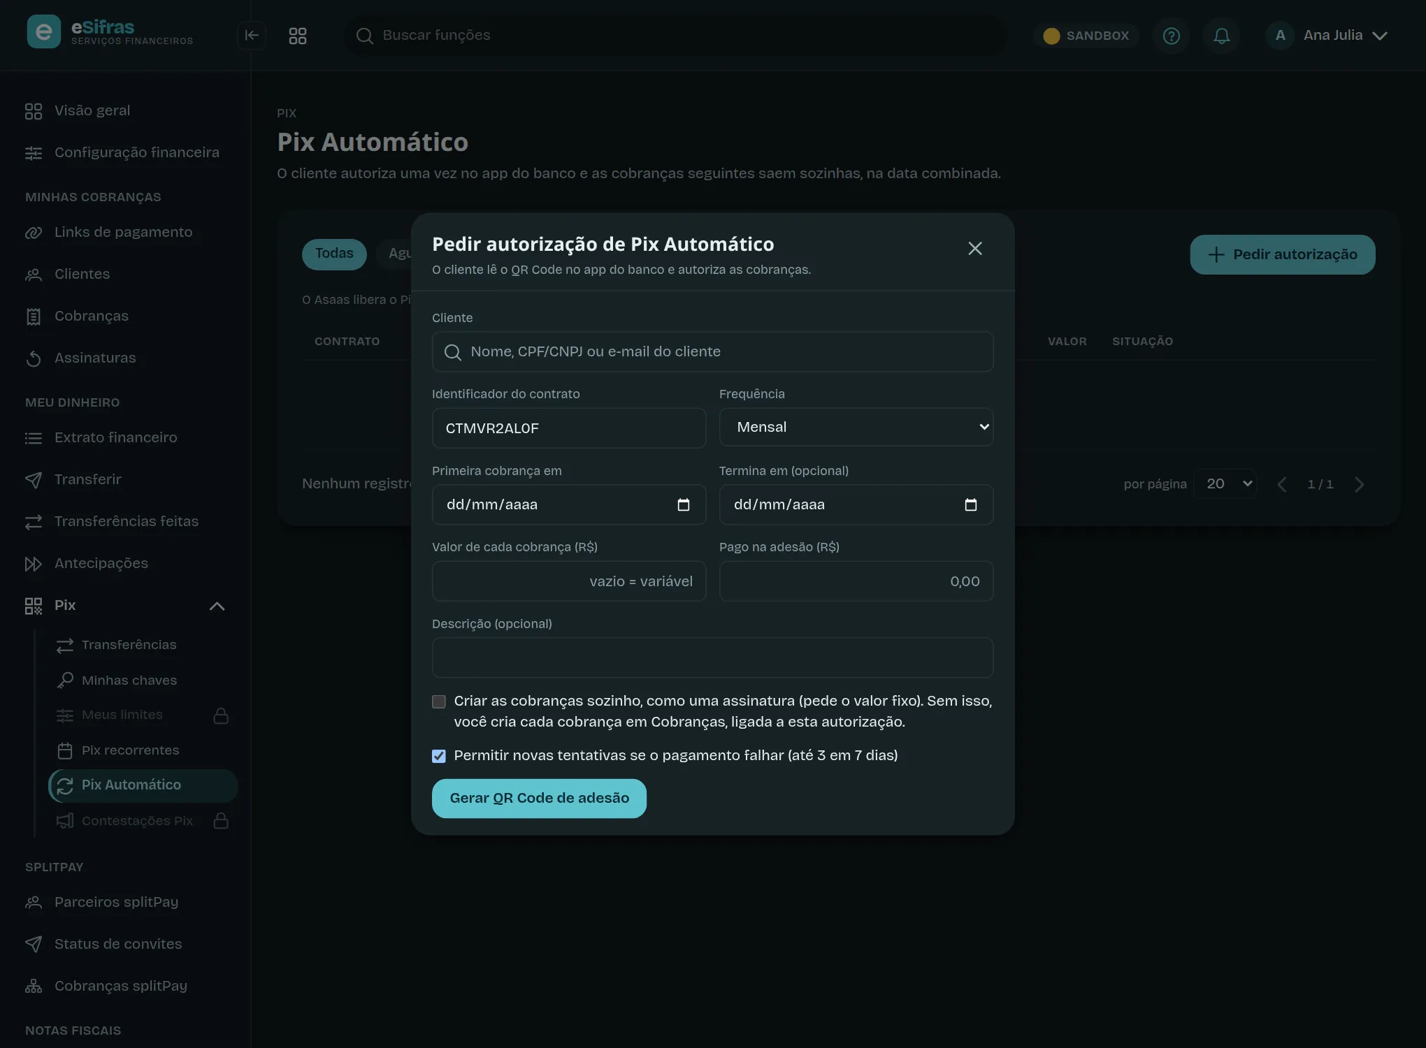
Task: Open Pix recorrentes in sidebar
Action: tap(143, 750)
